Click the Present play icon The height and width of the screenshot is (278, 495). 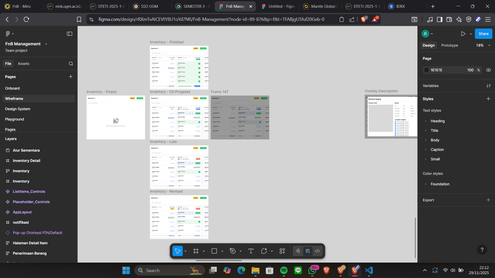463,34
